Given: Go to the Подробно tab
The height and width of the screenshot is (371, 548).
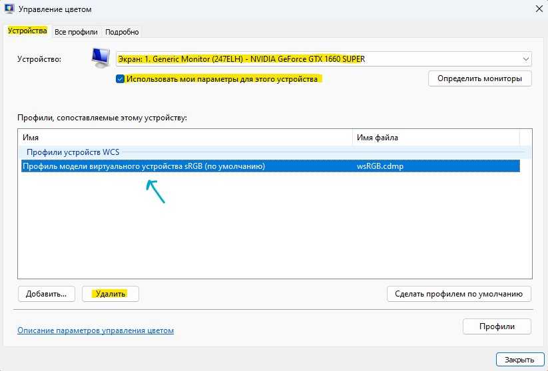Looking at the screenshot, I should coord(122,32).
